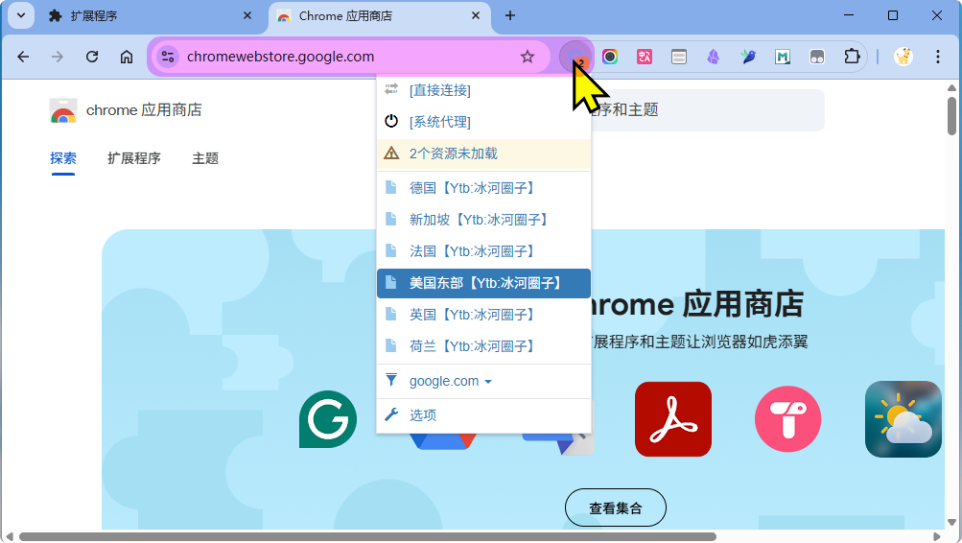
Task: Open the Chrome three-dot menu
Action: (938, 57)
